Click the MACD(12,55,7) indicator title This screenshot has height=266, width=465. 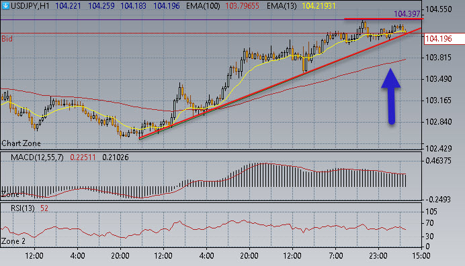coord(37,157)
